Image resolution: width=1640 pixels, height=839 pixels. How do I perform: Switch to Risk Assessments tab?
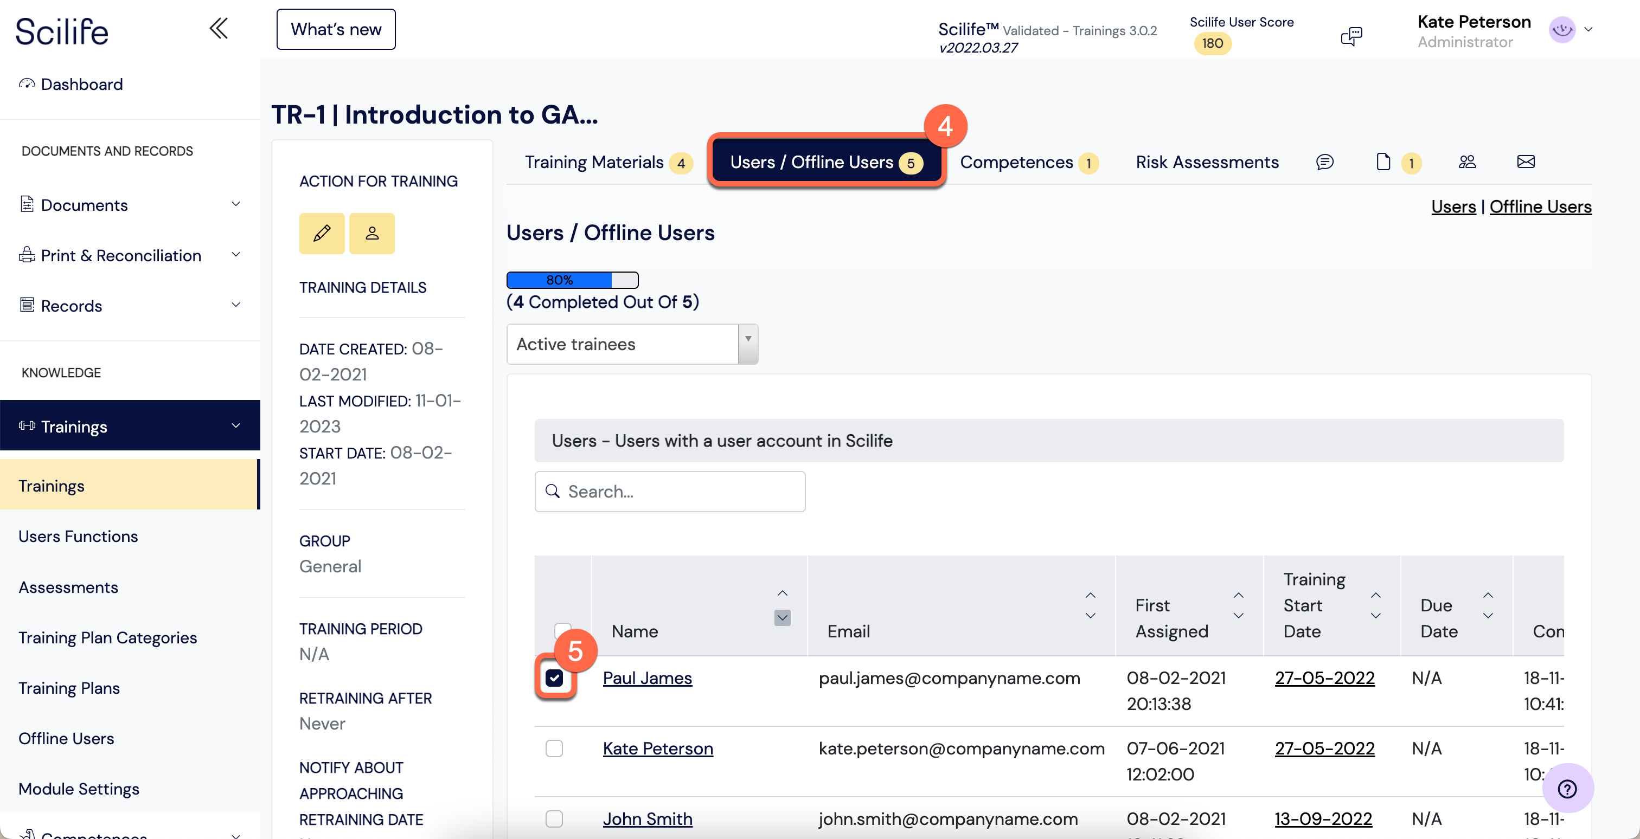1207,162
